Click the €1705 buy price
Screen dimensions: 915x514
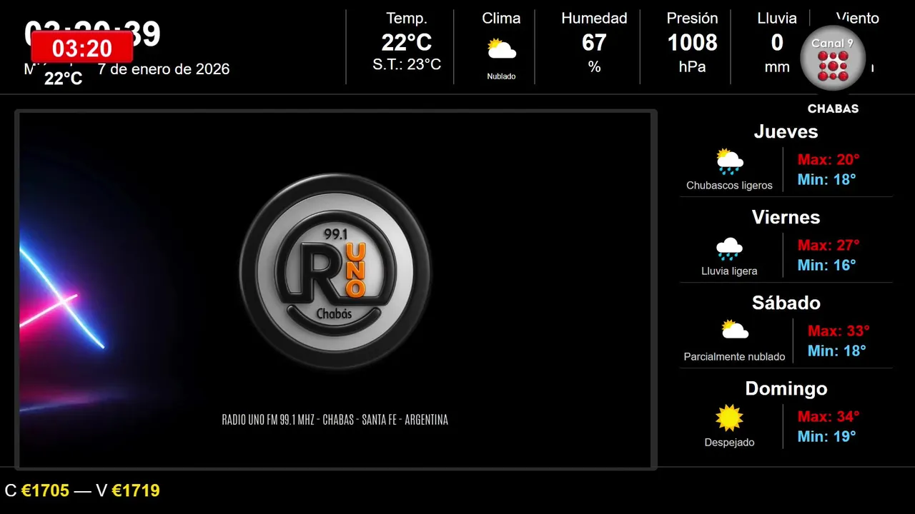point(45,490)
